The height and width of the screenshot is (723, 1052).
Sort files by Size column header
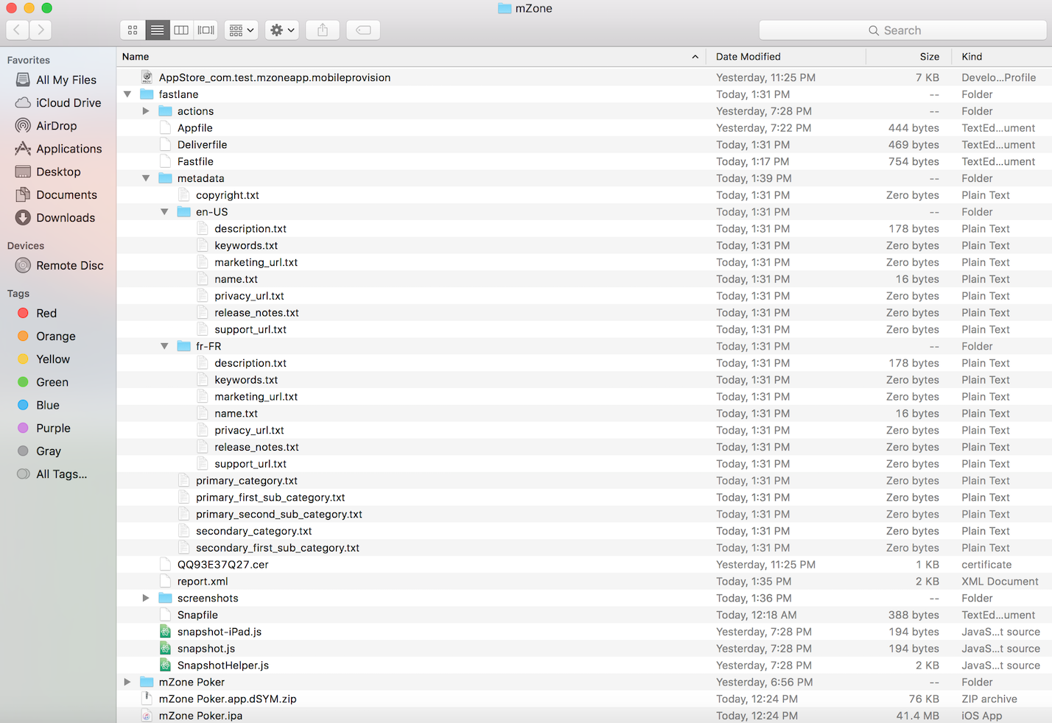[x=929, y=57]
